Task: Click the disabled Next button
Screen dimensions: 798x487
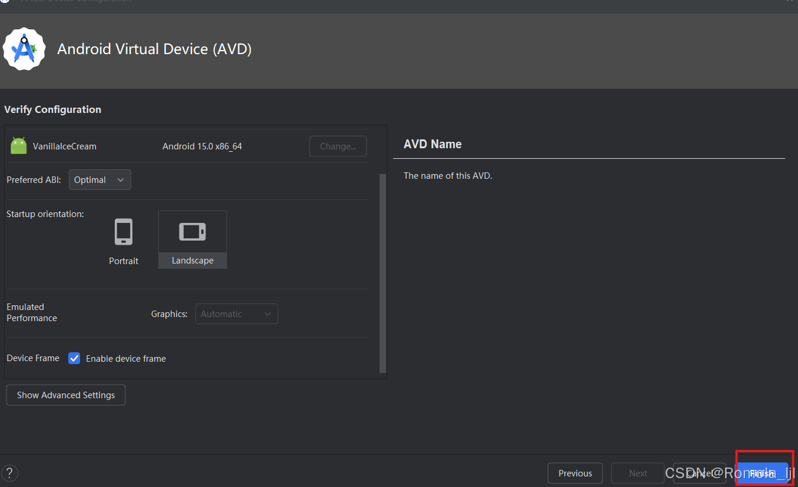Action: click(x=638, y=473)
